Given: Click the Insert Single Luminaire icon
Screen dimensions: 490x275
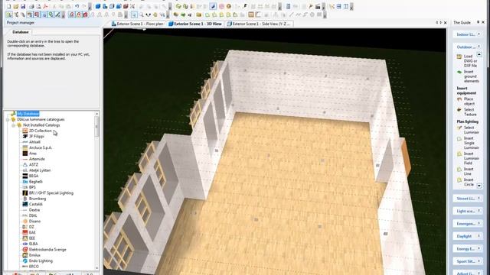Looking at the screenshot, I should click(459, 139).
